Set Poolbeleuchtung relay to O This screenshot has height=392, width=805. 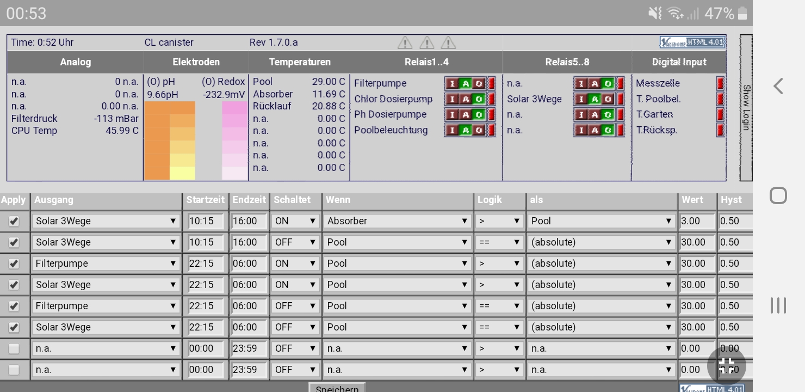pos(479,130)
